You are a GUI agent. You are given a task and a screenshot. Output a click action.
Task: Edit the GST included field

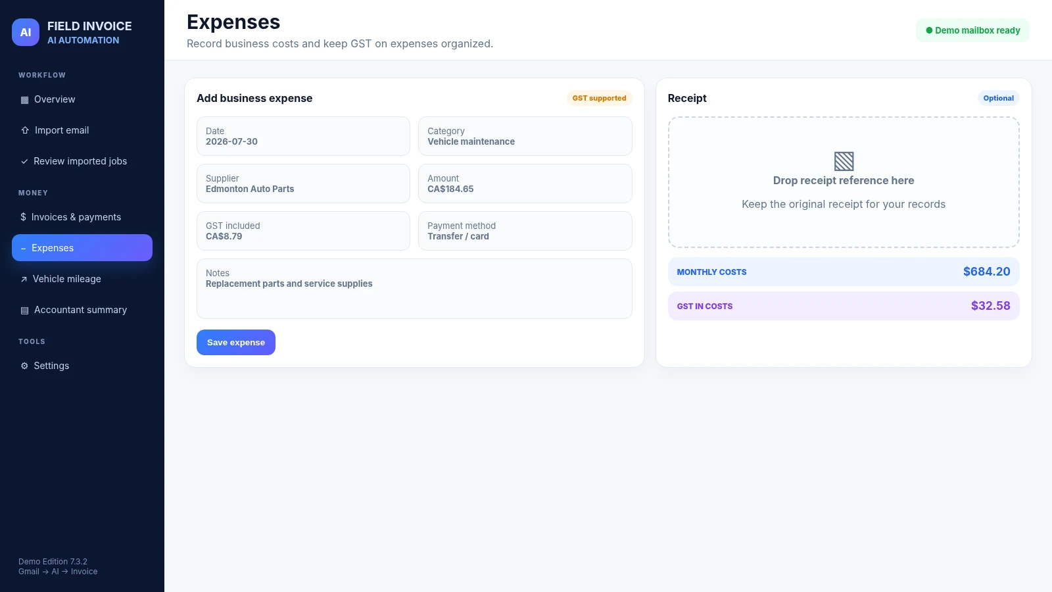[303, 231]
